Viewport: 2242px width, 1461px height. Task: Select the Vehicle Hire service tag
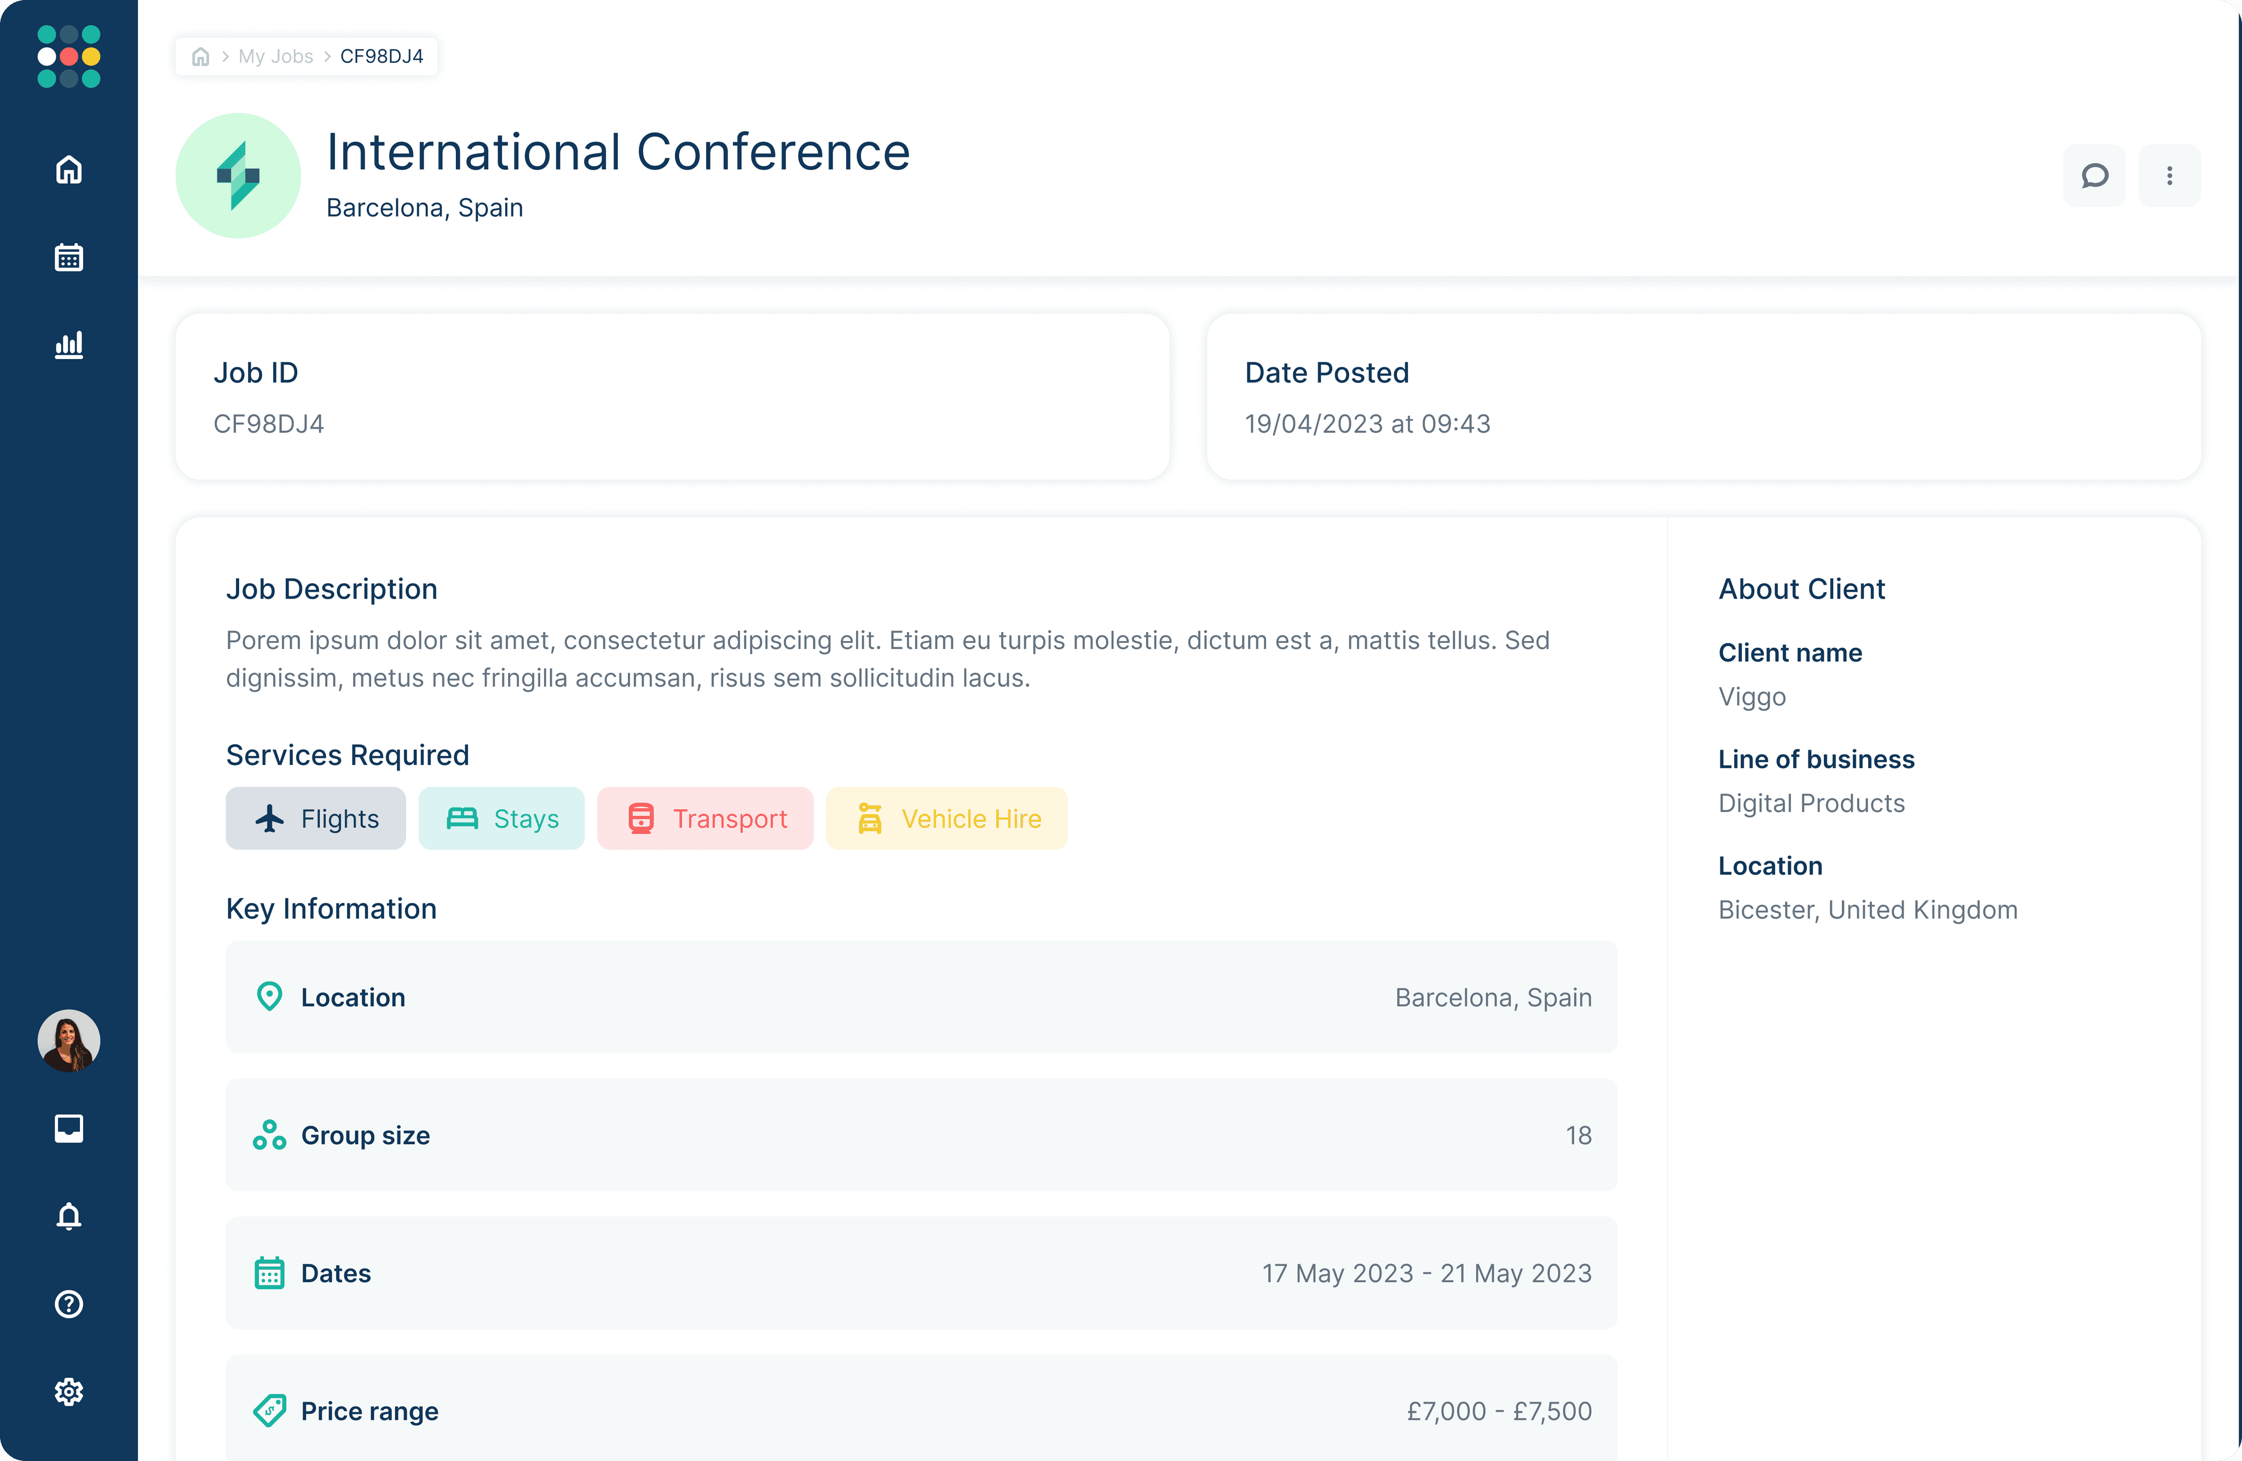[x=946, y=819]
